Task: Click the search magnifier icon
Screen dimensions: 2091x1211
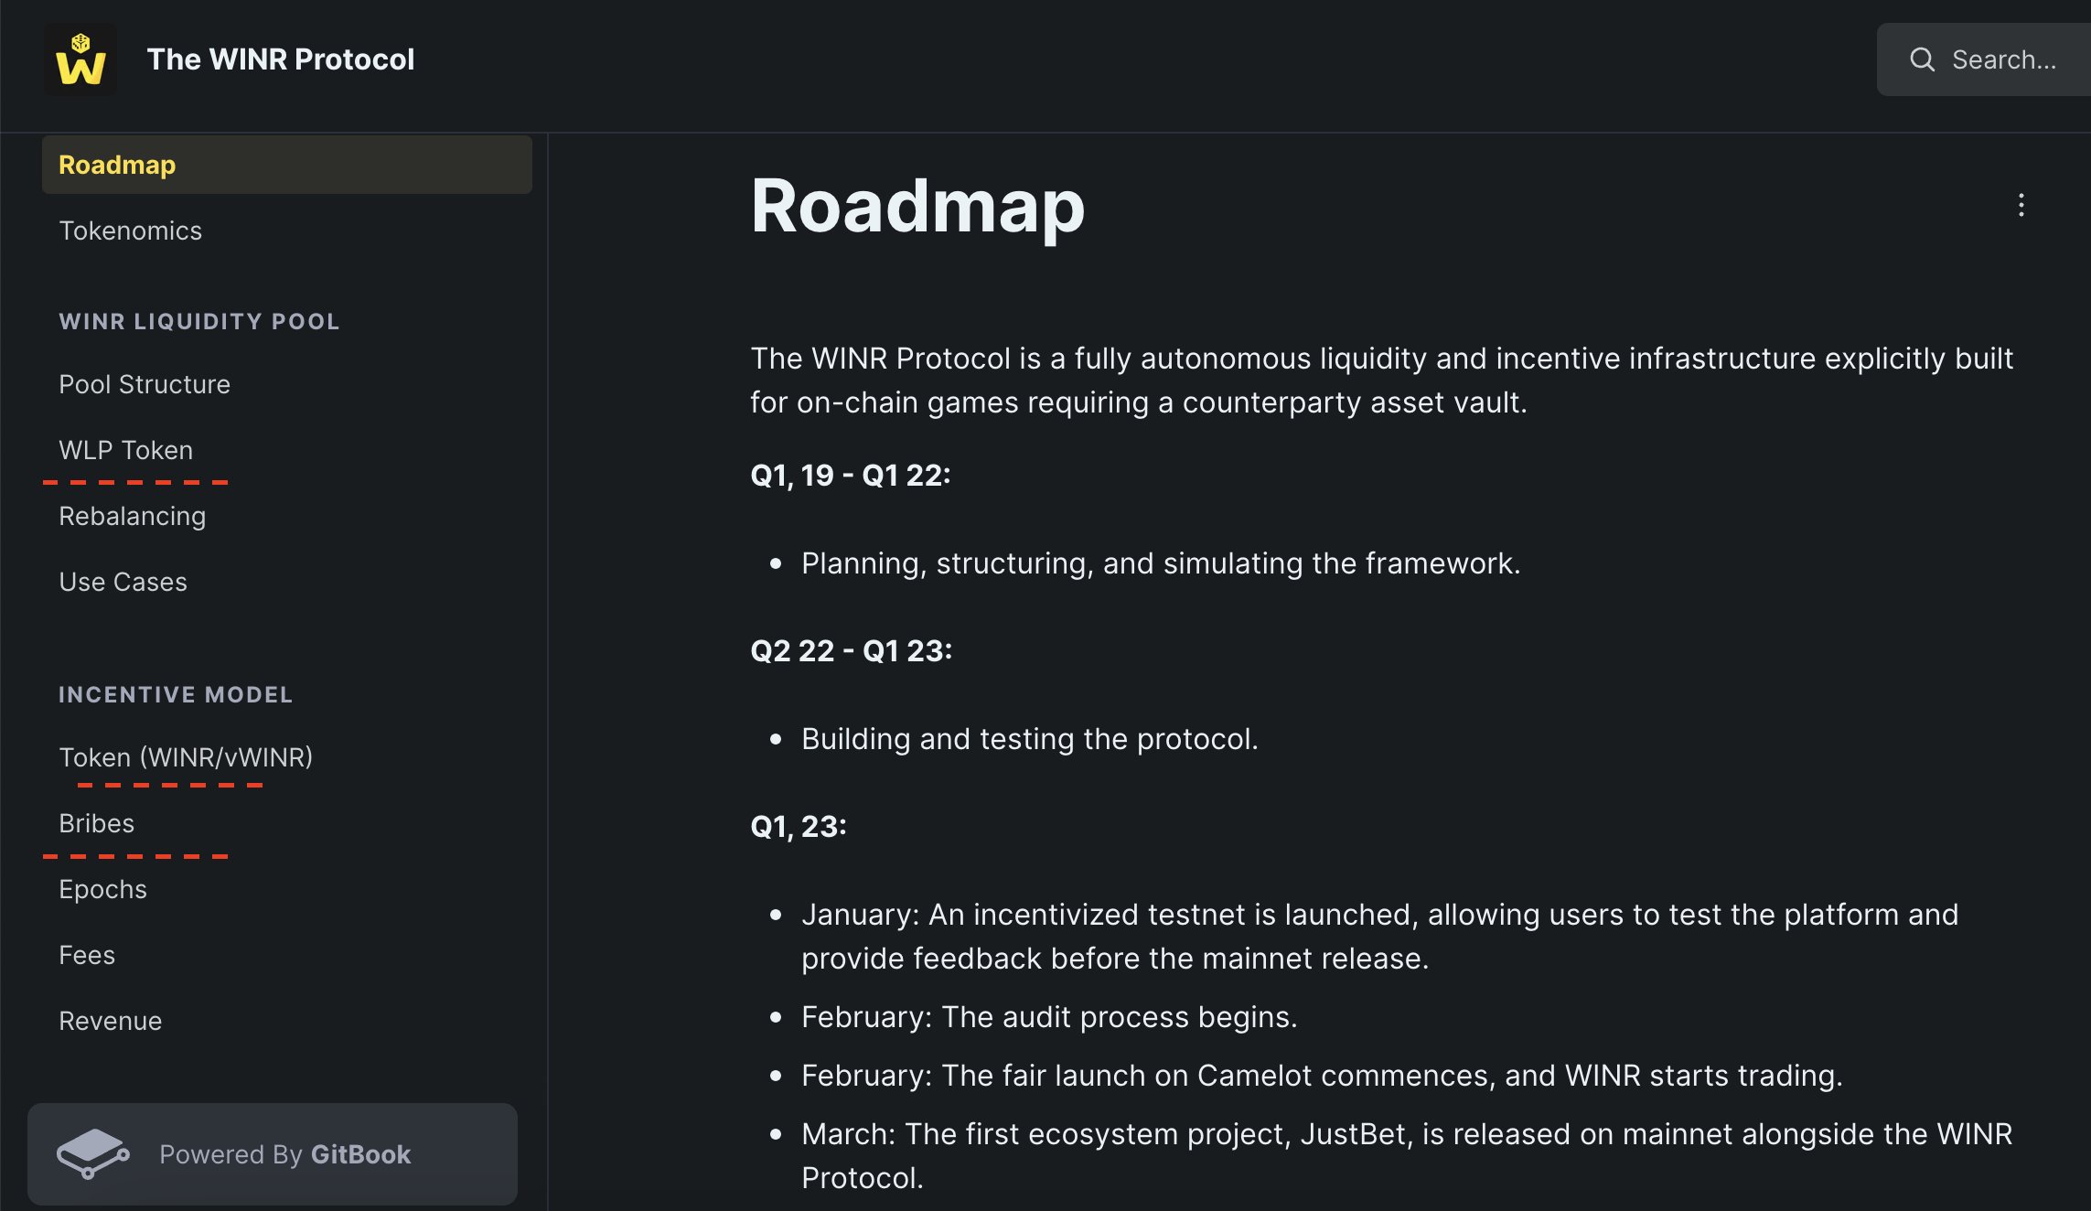Action: [x=1922, y=59]
